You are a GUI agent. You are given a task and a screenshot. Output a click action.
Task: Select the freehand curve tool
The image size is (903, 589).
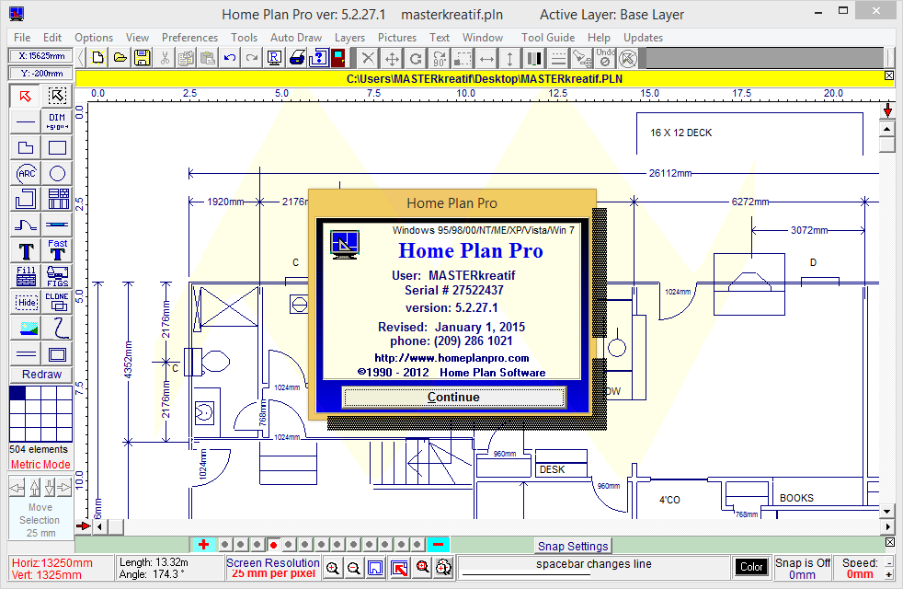pyautogui.click(x=57, y=329)
